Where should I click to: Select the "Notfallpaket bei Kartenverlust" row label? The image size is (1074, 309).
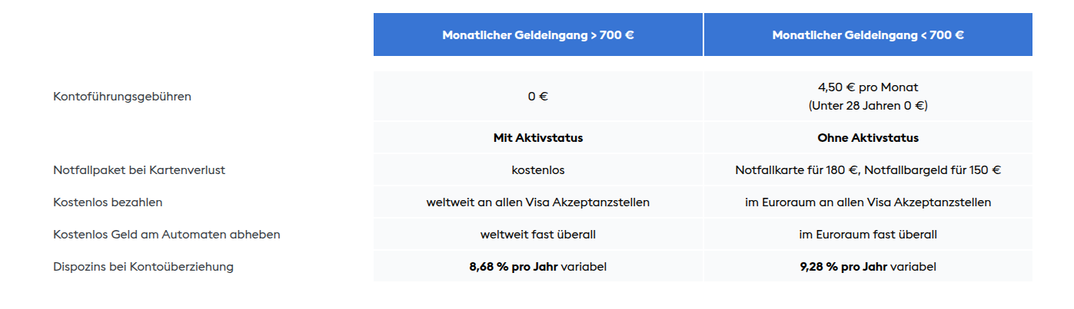click(139, 170)
